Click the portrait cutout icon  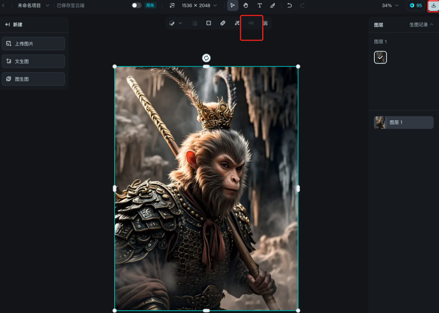(x=265, y=23)
